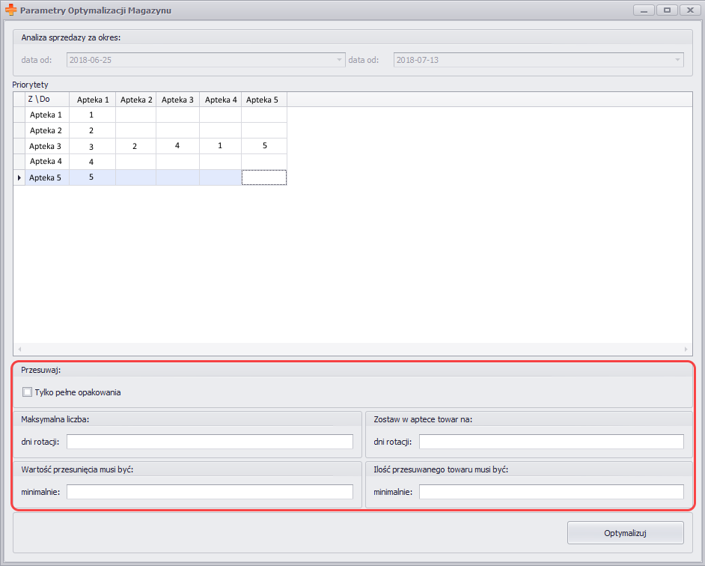Open the start date 'data od' dropdown
Image resolution: width=705 pixels, height=566 pixels.
point(339,60)
